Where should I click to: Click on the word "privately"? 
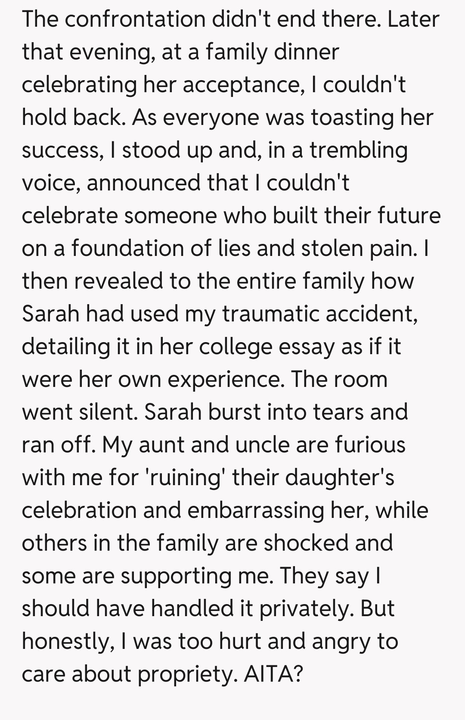[306, 608]
